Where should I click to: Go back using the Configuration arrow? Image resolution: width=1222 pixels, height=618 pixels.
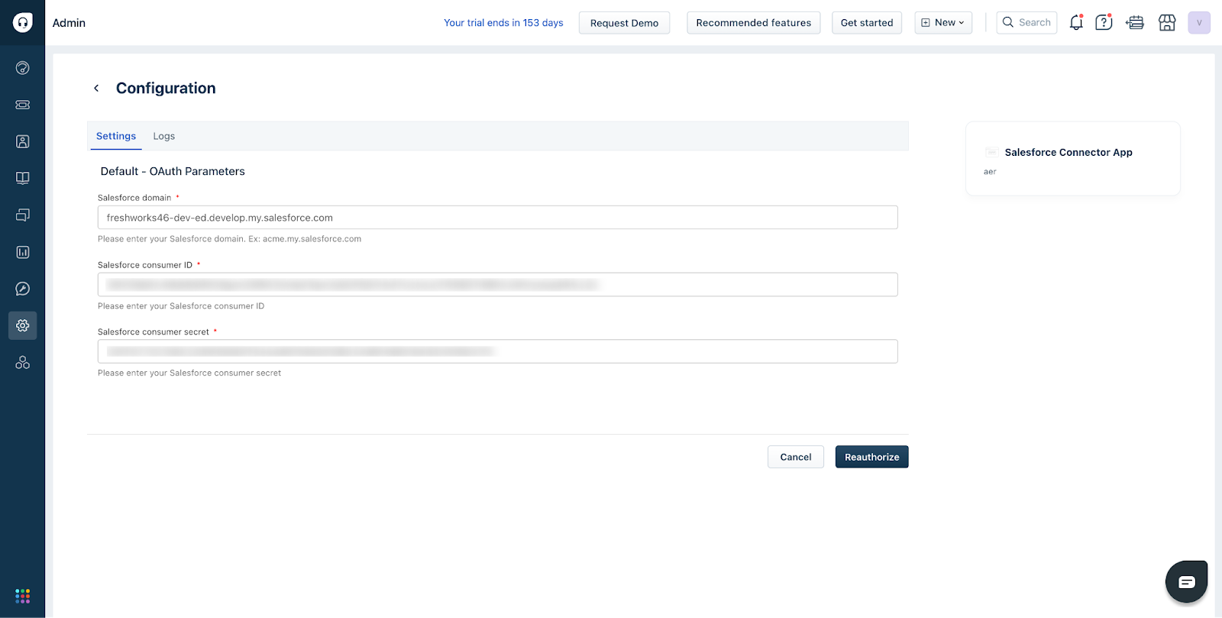pyautogui.click(x=96, y=88)
